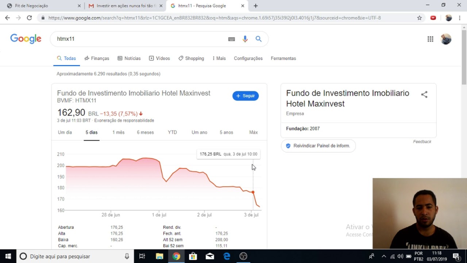Open the notification center icon

click(456, 256)
